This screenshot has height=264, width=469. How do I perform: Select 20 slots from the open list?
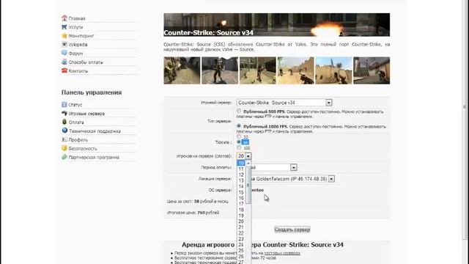[241, 221]
